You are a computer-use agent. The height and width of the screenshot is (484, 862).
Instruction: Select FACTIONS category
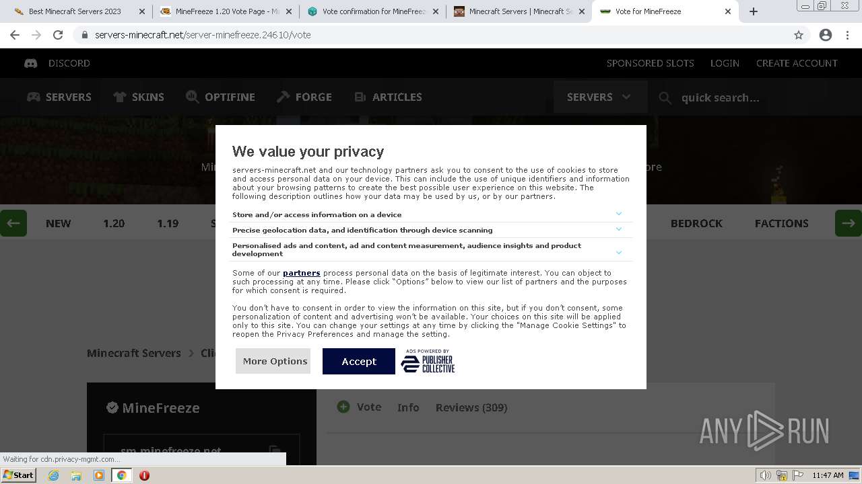[781, 223]
